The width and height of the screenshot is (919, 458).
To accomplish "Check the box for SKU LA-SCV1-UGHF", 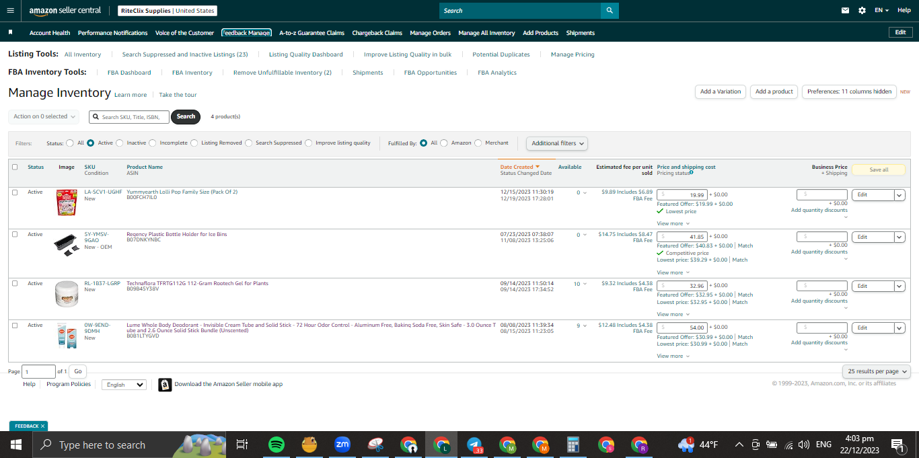I will [x=15, y=192].
